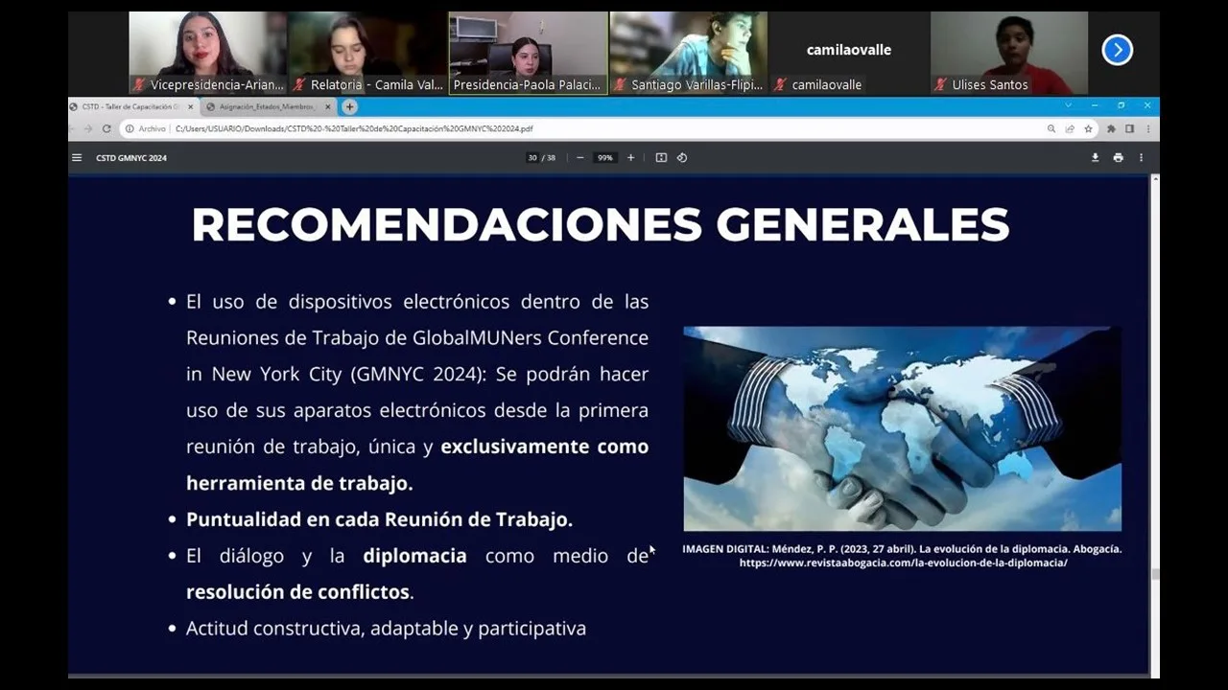Reload the browser page
Screen dimensions: 1228x690
[x=106, y=128]
